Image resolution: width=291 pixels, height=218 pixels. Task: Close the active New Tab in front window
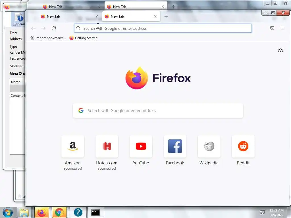tap(155, 16)
